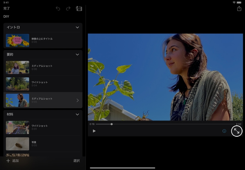Viewport: 245px width, 170px height.
Task: Click the first ミディアムショット thumbnail
Action: point(17,67)
